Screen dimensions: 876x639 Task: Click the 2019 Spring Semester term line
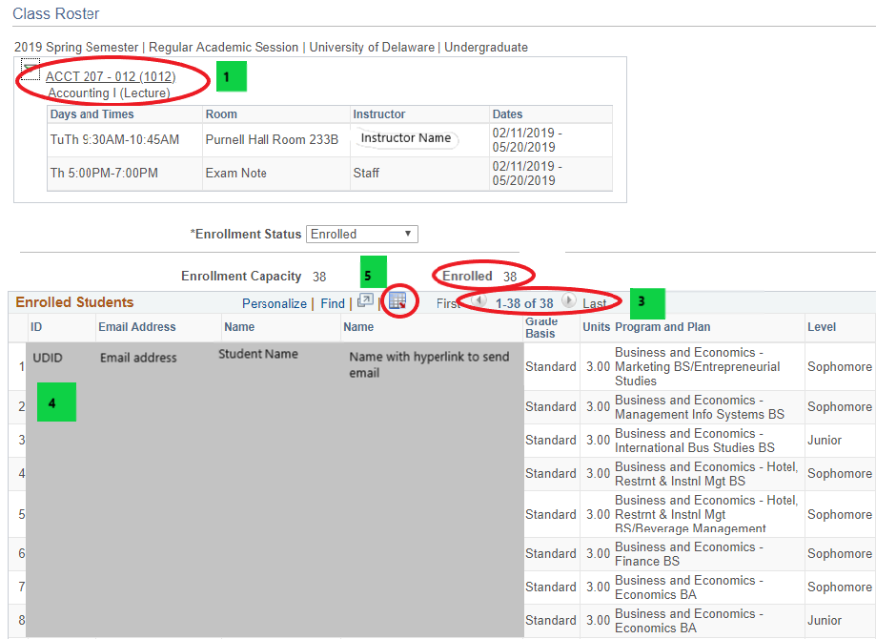[x=271, y=47]
